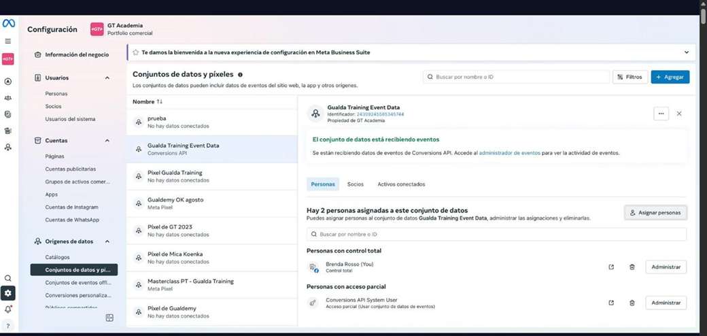The height and width of the screenshot is (336, 707).
Task: Open the notifications bell icon
Action: point(7,309)
